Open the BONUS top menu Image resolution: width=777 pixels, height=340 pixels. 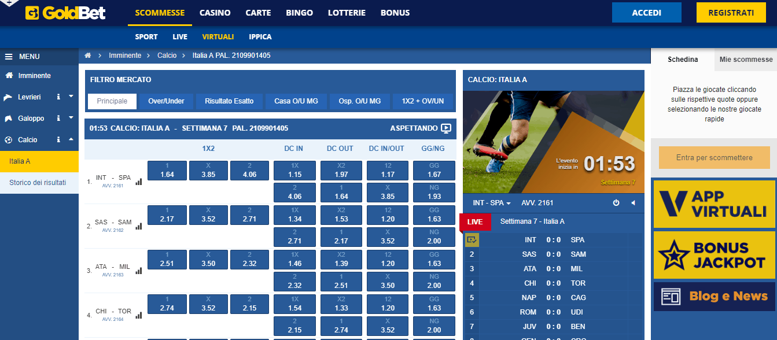coord(395,13)
